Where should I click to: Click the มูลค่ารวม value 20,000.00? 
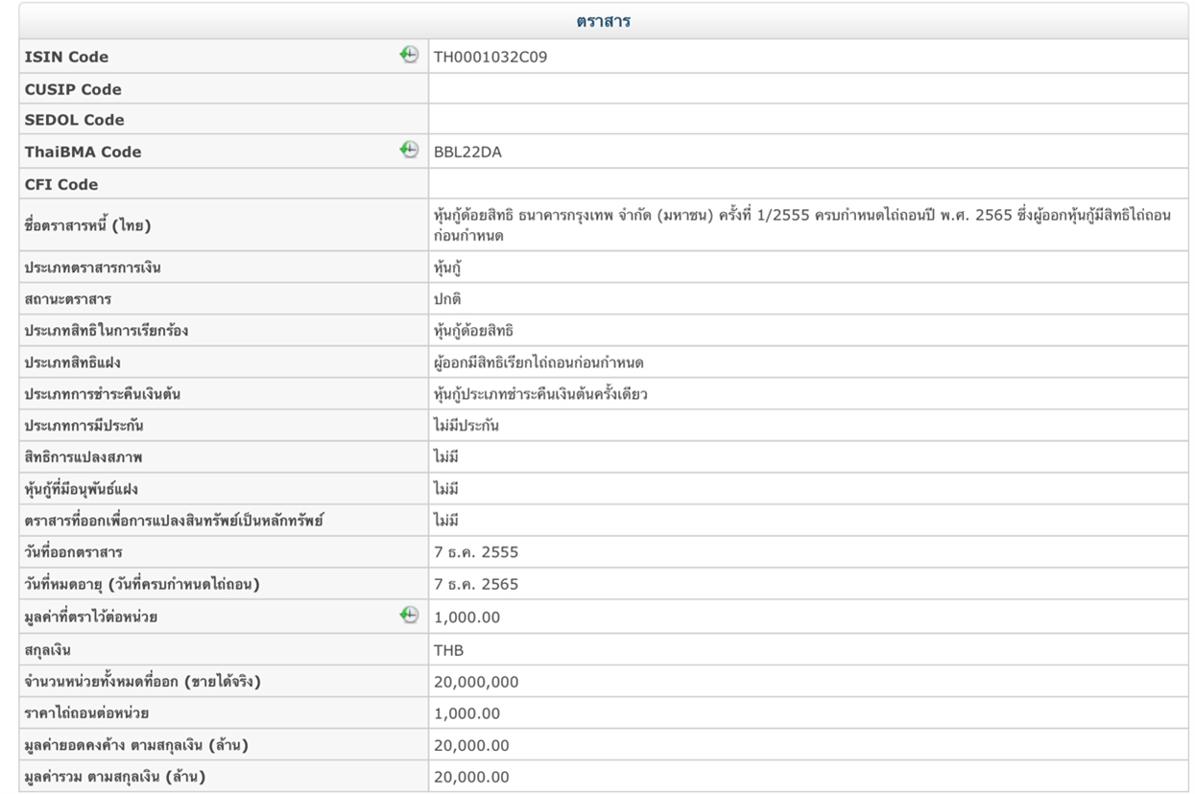click(x=471, y=777)
